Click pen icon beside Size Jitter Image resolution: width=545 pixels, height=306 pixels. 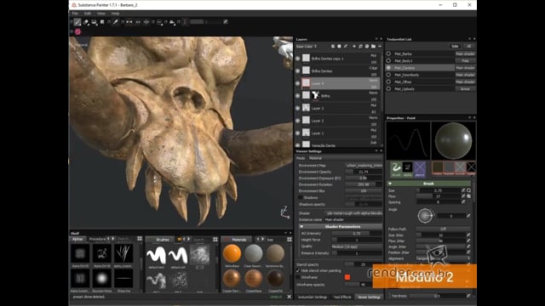pos(468,235)
